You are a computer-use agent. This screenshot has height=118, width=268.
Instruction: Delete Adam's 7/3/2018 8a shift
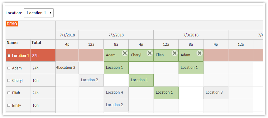pos(199,53)
